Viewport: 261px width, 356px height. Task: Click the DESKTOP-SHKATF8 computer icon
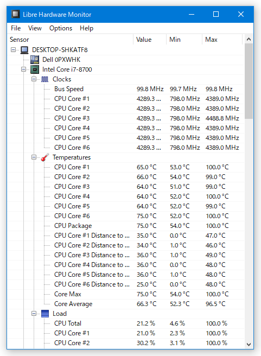24,50
